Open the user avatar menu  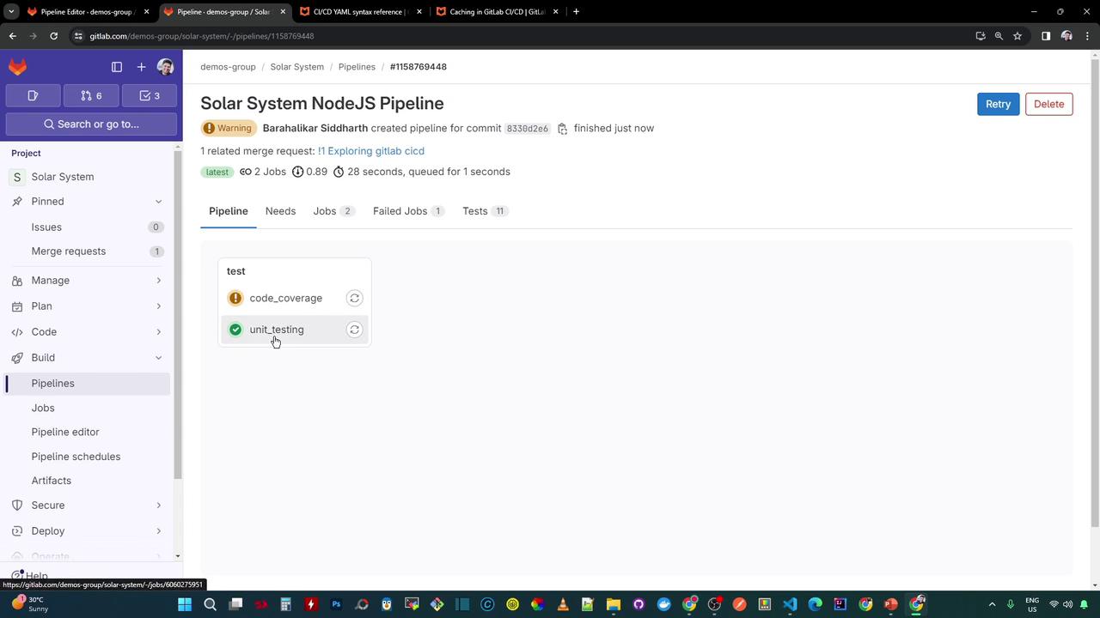coord(166,67)
